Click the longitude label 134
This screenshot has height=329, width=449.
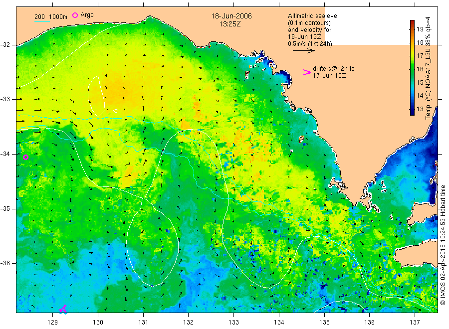tap(279, 323)
